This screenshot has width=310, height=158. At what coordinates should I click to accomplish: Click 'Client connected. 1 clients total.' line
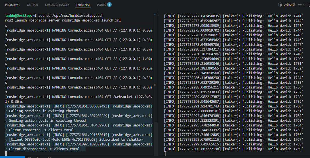[42, 130]
